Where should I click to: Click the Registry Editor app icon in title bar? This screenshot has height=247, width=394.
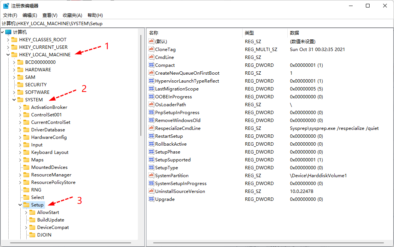pyautogui.click(x=6, y=6)
